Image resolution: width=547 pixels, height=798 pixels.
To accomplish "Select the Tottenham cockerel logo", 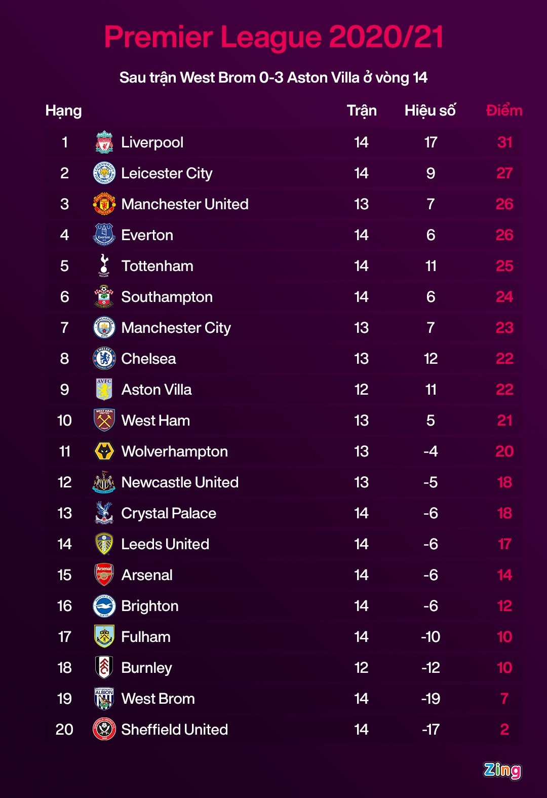I will click(x=104, y=265).
